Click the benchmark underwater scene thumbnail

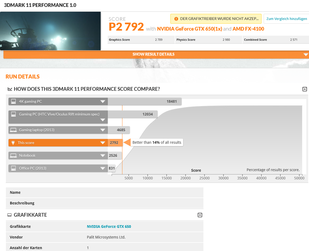(50, 31)
